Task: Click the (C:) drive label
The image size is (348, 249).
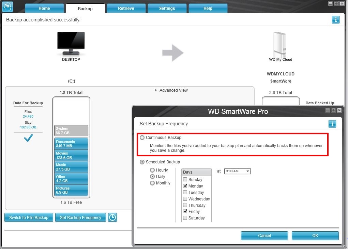Action: (x=72, y=81)
